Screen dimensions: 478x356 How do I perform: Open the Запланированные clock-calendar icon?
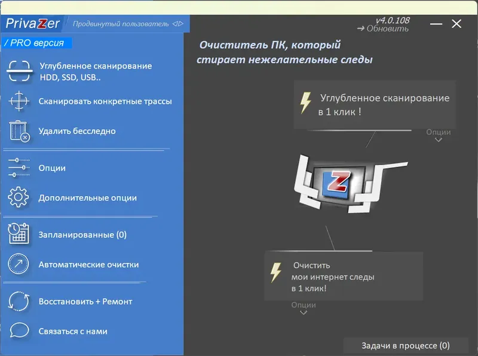tap(19, 234)
